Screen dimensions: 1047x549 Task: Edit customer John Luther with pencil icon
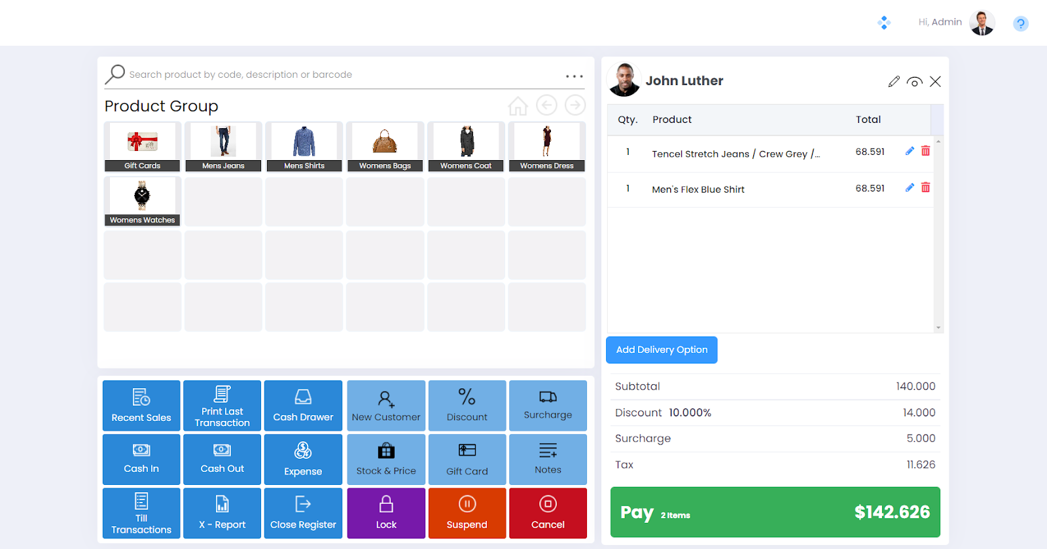894,82
